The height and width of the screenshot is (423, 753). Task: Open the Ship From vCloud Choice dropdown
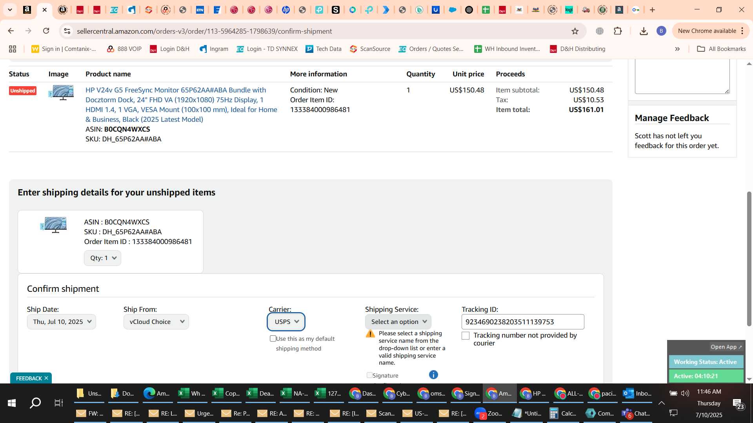pyautogui.click(x=156, y=322)
